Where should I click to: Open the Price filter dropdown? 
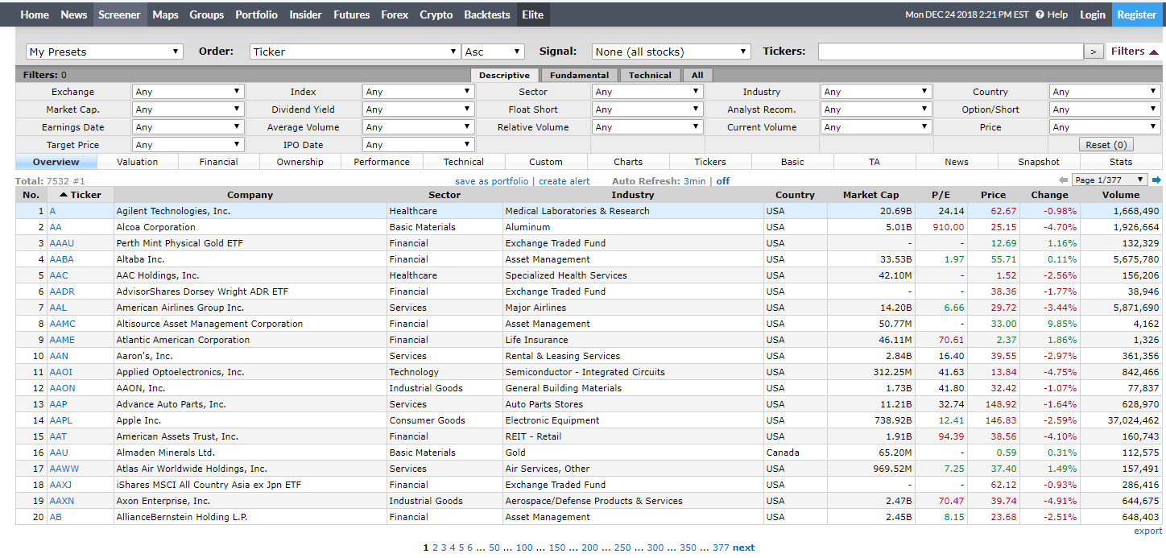coord(1105,127)
